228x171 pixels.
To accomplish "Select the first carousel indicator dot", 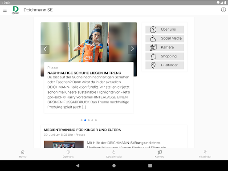I will coord(81,120).
